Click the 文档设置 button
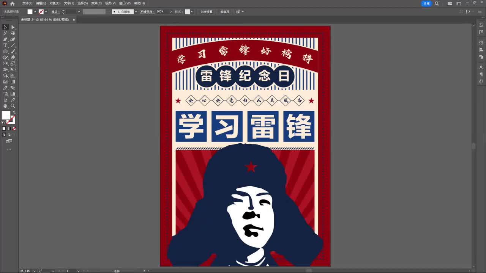486x273 pixels. (x=206, y=12)
